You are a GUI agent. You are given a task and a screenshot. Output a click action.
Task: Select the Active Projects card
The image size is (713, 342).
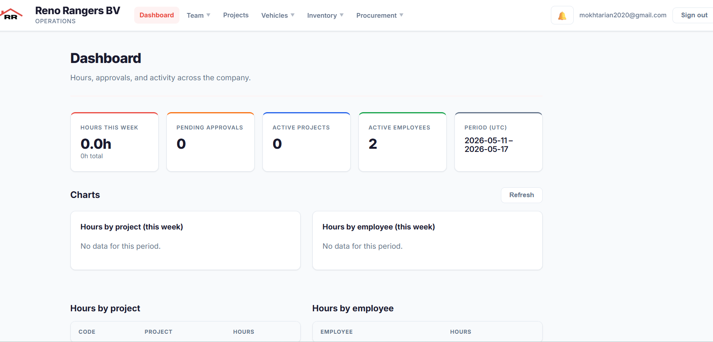(307, 142)
